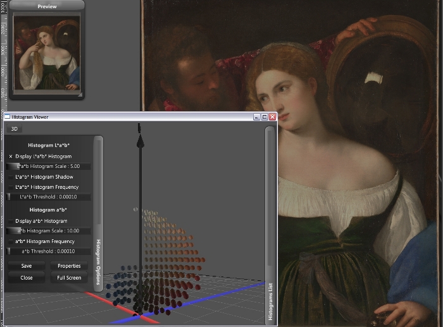Image resolution: width=443 pixels, height=327 pixels.
Task: Click the Preview panel header
Action: point(47,6)
